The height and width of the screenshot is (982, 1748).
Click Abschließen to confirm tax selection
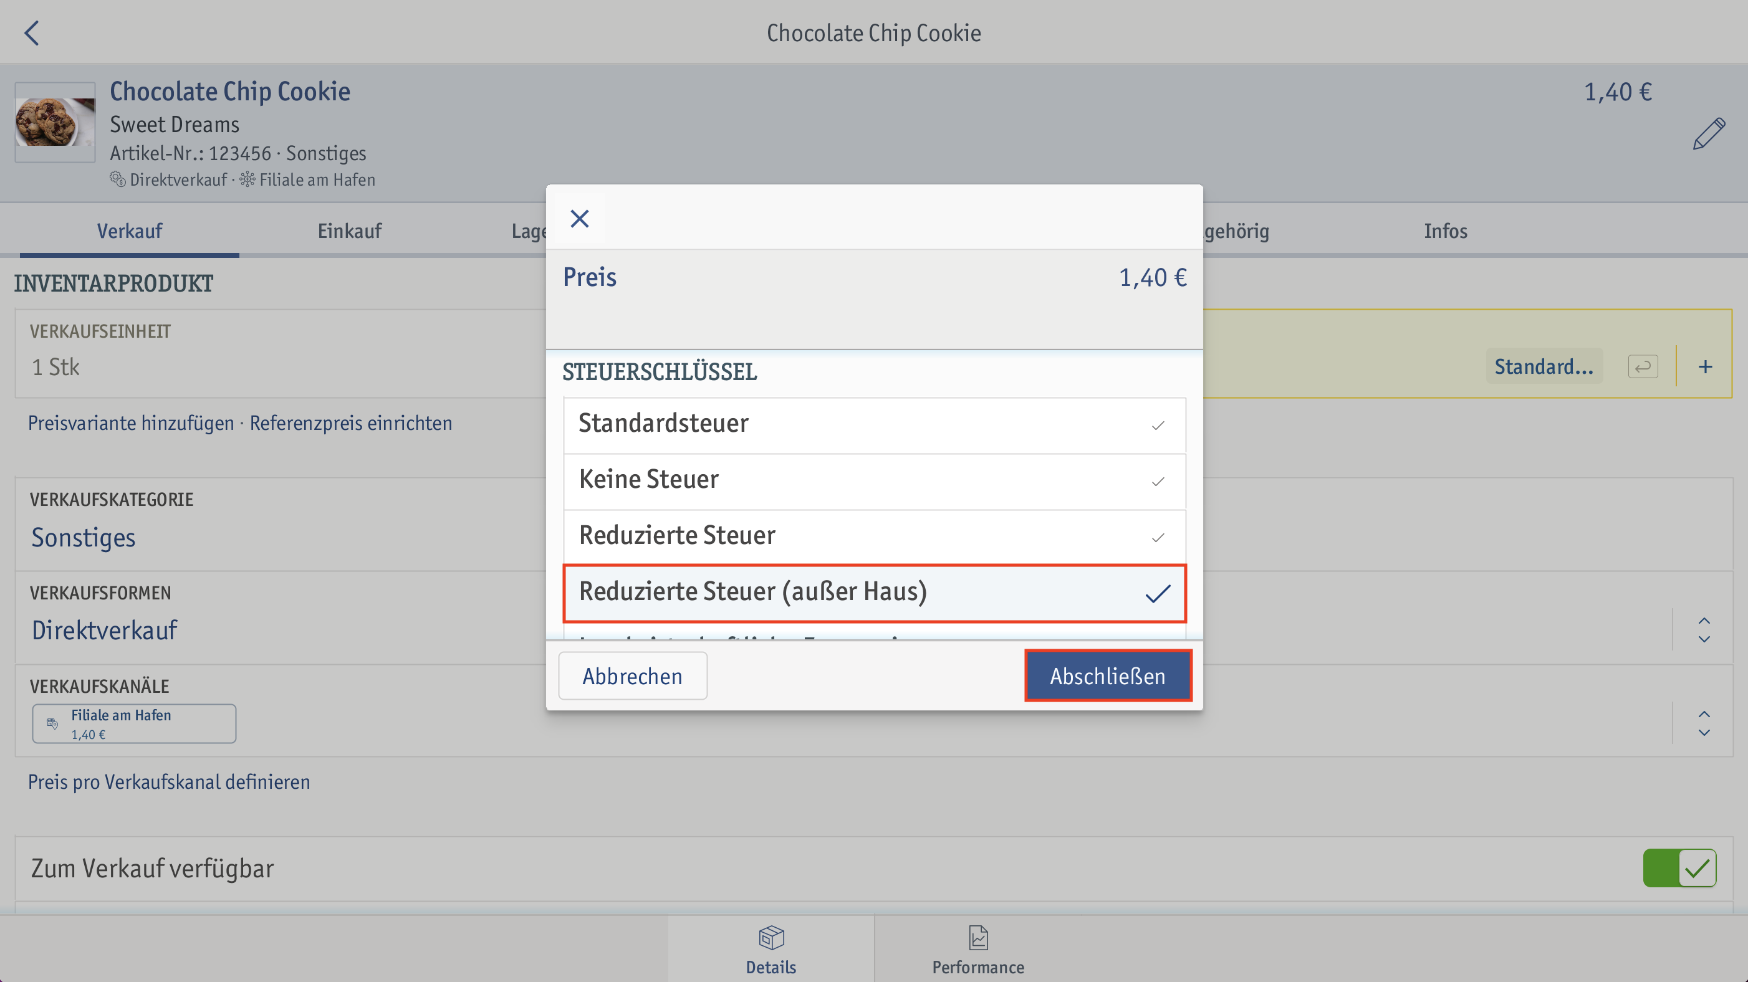tap(1106, 675)
